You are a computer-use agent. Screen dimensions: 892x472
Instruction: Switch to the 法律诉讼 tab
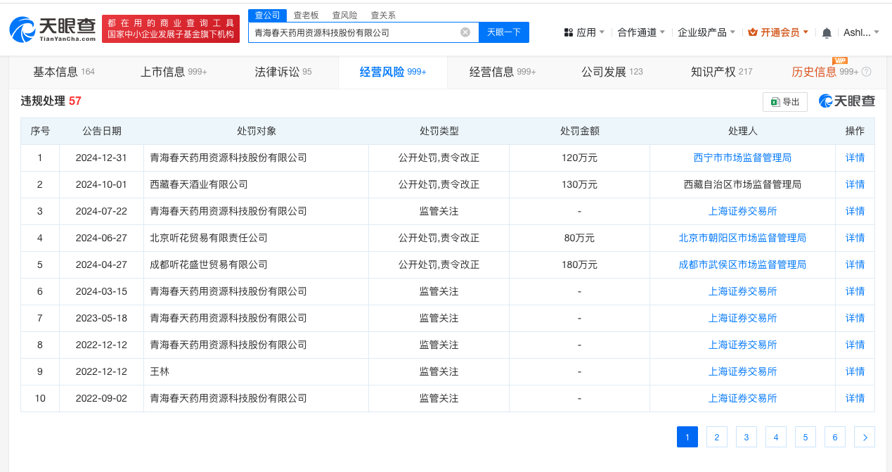pos(283,72)
